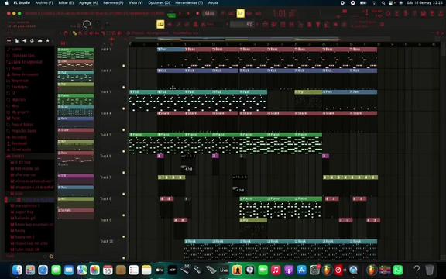This screenshot has height=279, width=446.
Task: Open Finder from the dock
Action: coord(17,270)
